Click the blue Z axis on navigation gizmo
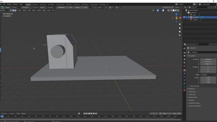Viewport: 217px width, 122px height. coord(176,14)
